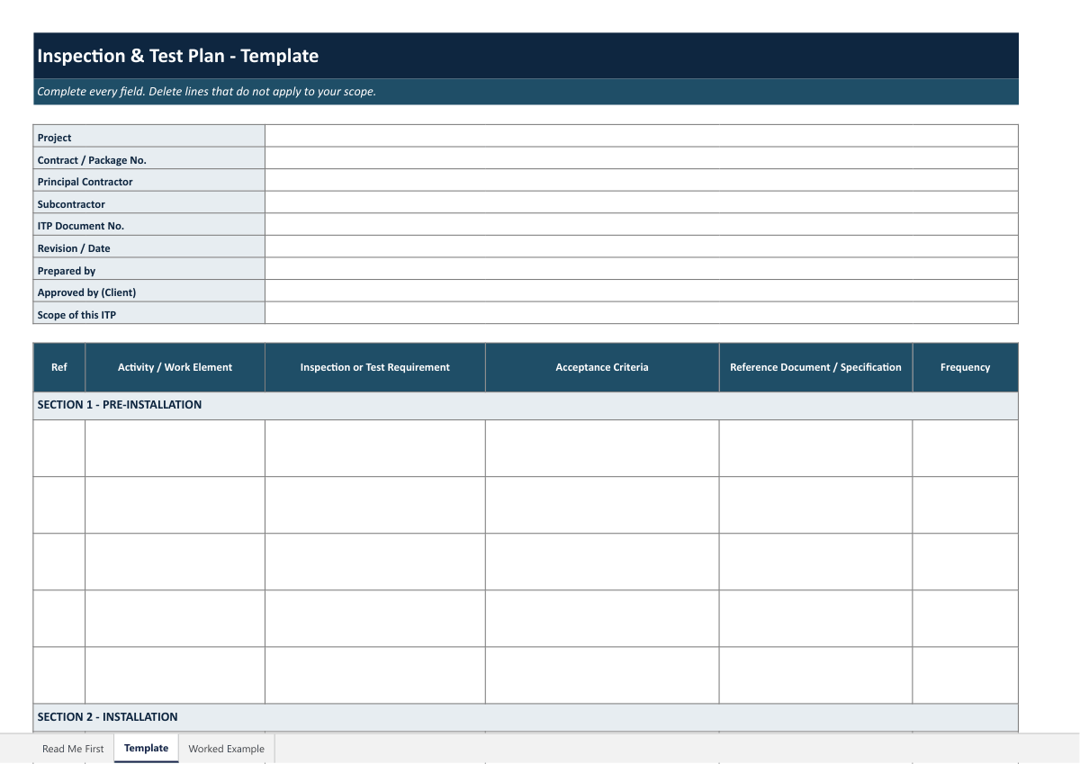Click the Activity / Work Element header
The height and width of the screenshot is (764, 1080).
(x=175, y=367)
